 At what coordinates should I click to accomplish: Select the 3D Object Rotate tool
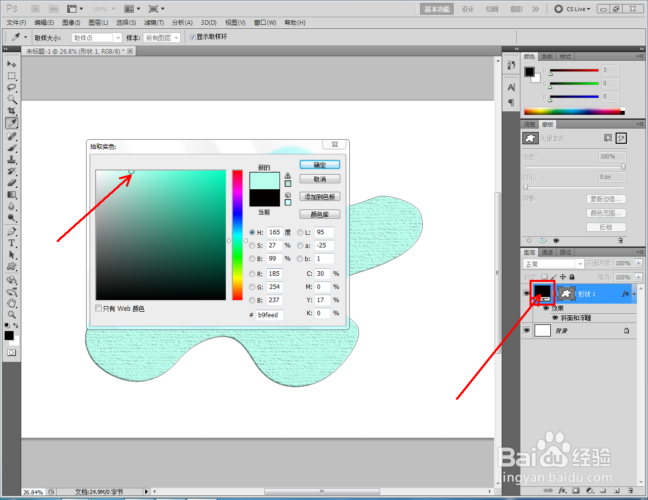(x=12, y=280)
